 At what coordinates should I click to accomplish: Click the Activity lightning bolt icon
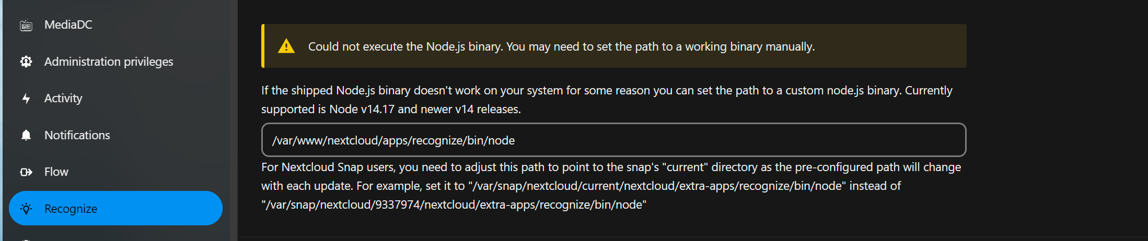(26, 99)
